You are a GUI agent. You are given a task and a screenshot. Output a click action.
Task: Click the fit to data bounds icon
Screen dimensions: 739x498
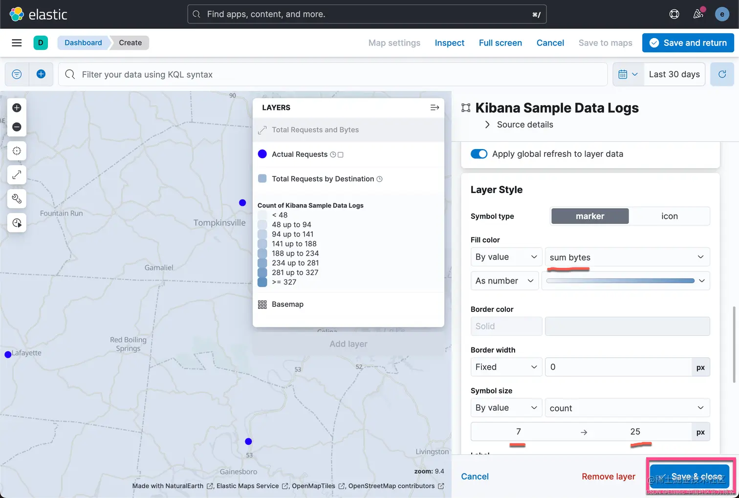pyautogui.click(x=17, y=151)
